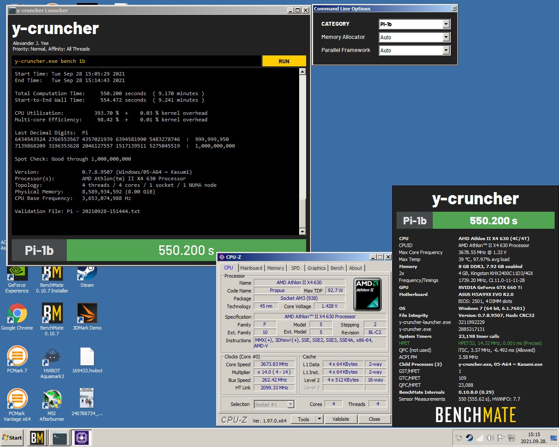Open the Socket #1 selection dropdown

(274, 405)
